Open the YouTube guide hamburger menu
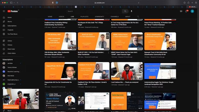199x112 pixels. (4, 11)
